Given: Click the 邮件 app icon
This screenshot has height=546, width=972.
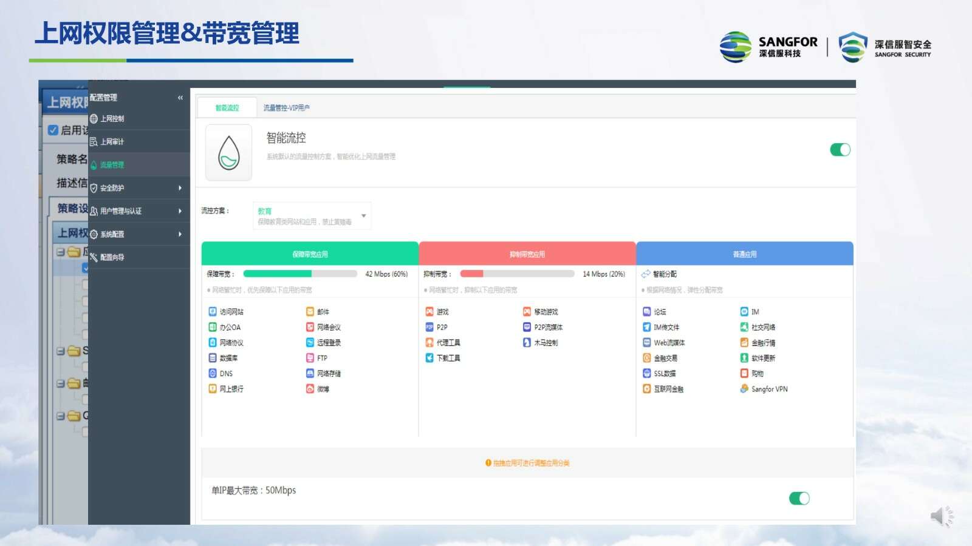Looking at the screenshot, I should pos(310,312).
